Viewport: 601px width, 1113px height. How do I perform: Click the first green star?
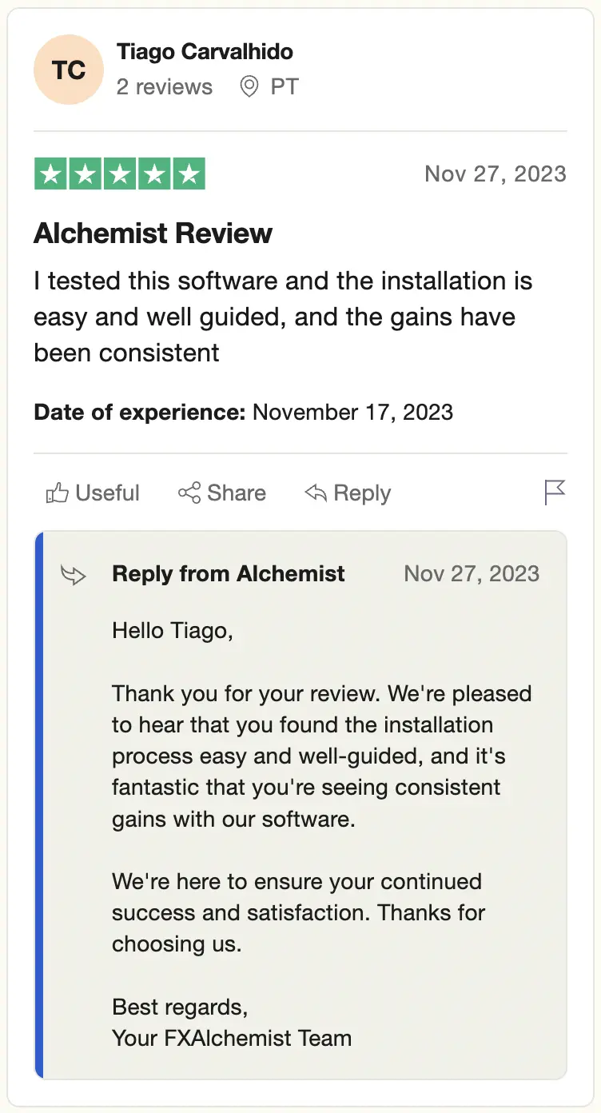pos(51,174)
